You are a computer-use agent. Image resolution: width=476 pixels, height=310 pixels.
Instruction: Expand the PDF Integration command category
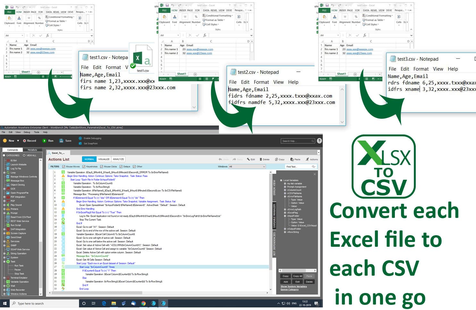pos(4,197)
